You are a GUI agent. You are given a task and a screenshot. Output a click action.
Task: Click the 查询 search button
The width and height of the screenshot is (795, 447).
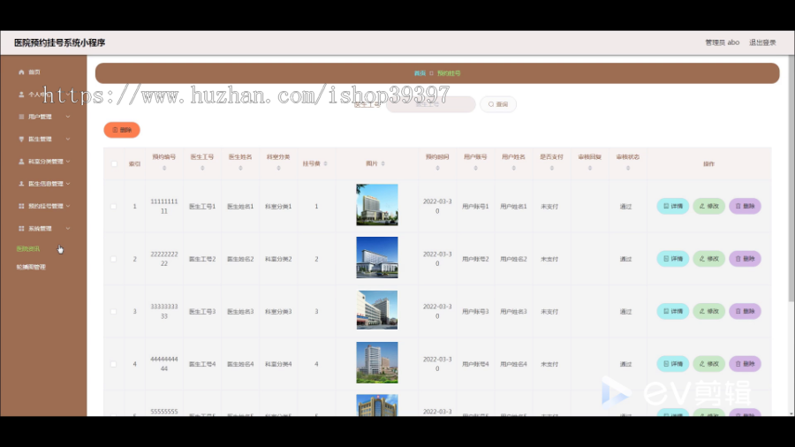(498, 104)
